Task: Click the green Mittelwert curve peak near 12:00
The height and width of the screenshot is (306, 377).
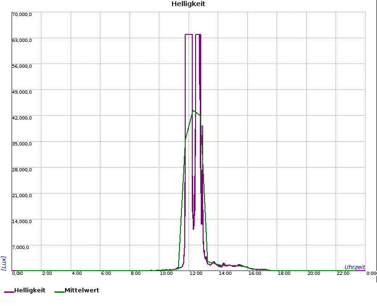Action: click(x=193, y=111)
